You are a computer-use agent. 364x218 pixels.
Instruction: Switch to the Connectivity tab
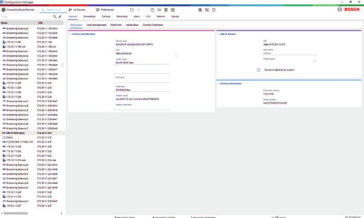[x=90, y=16]
